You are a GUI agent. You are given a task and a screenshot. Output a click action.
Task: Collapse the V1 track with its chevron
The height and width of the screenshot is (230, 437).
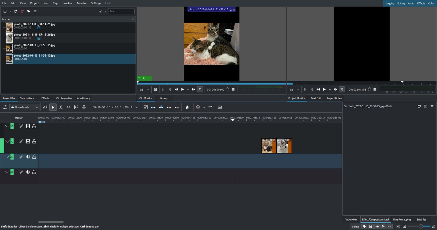pos(7,141)
